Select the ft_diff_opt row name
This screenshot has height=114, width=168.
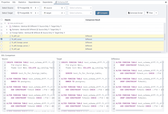click(x=16, y=49)
